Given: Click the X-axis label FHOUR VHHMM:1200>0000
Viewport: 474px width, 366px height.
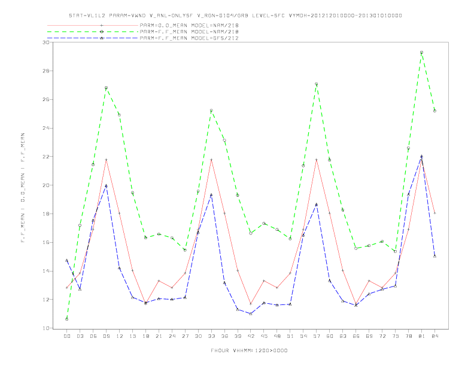Looking at the screenshot, I should coord(249,350).
